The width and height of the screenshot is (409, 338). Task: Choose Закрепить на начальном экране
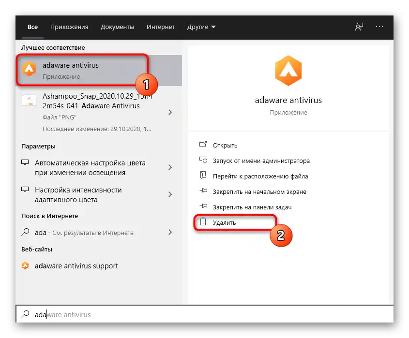tap(259, 191)
